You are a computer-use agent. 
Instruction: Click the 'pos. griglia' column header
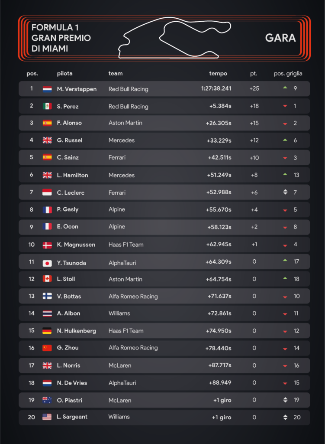(x=288, y=74)
